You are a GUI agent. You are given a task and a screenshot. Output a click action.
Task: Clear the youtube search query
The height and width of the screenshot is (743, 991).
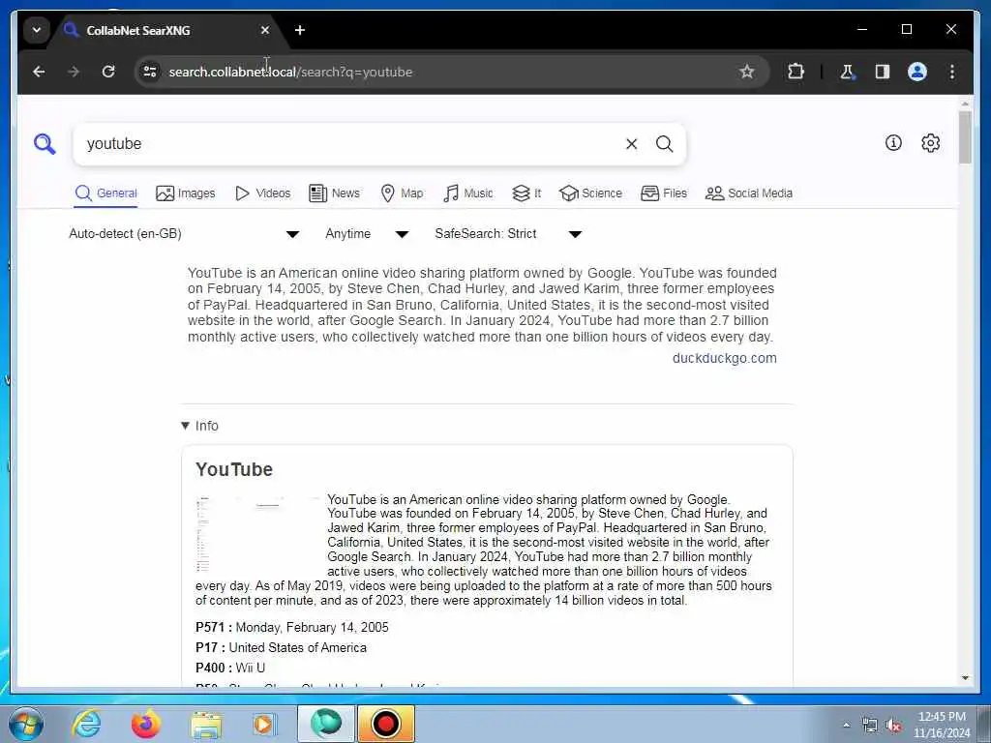(x=631, y=144)
